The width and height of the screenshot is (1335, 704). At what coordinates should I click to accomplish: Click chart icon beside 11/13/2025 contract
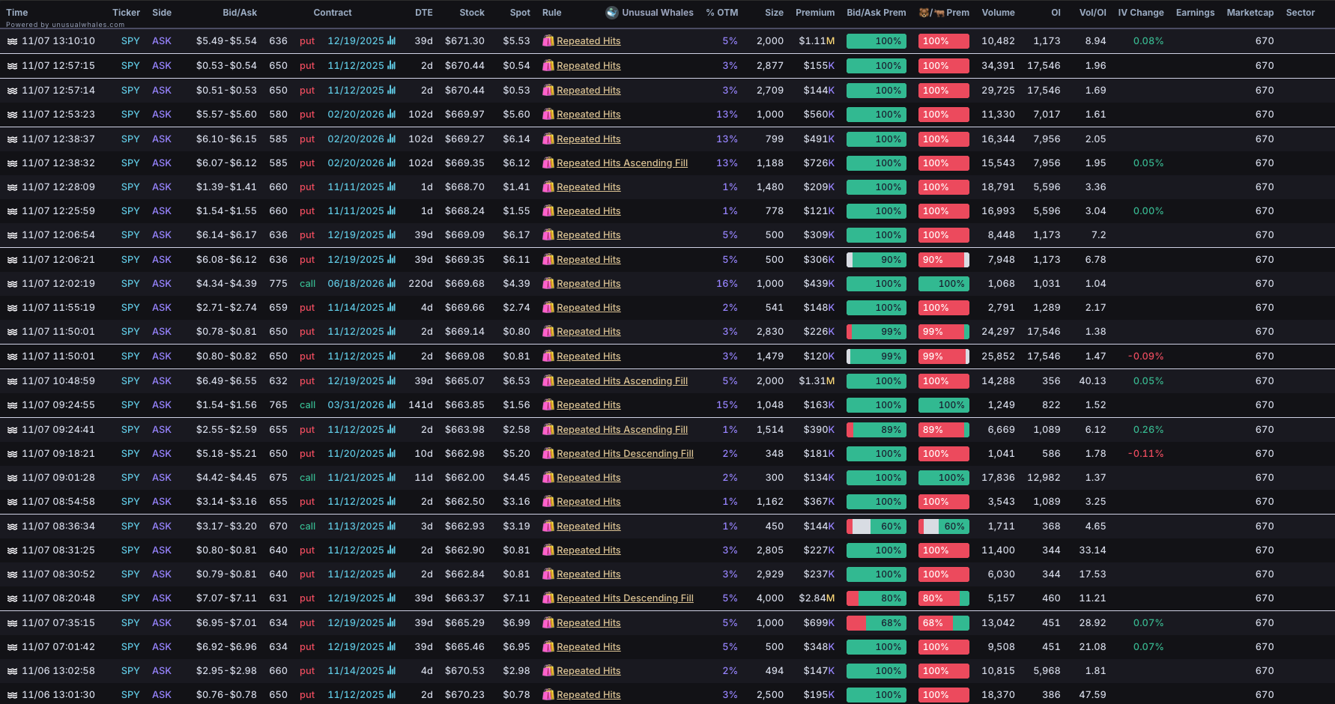(391, 527)
